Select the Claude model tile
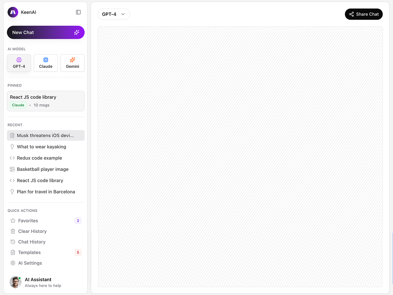This screenshot has height=295, width=393. click(46, 63)
